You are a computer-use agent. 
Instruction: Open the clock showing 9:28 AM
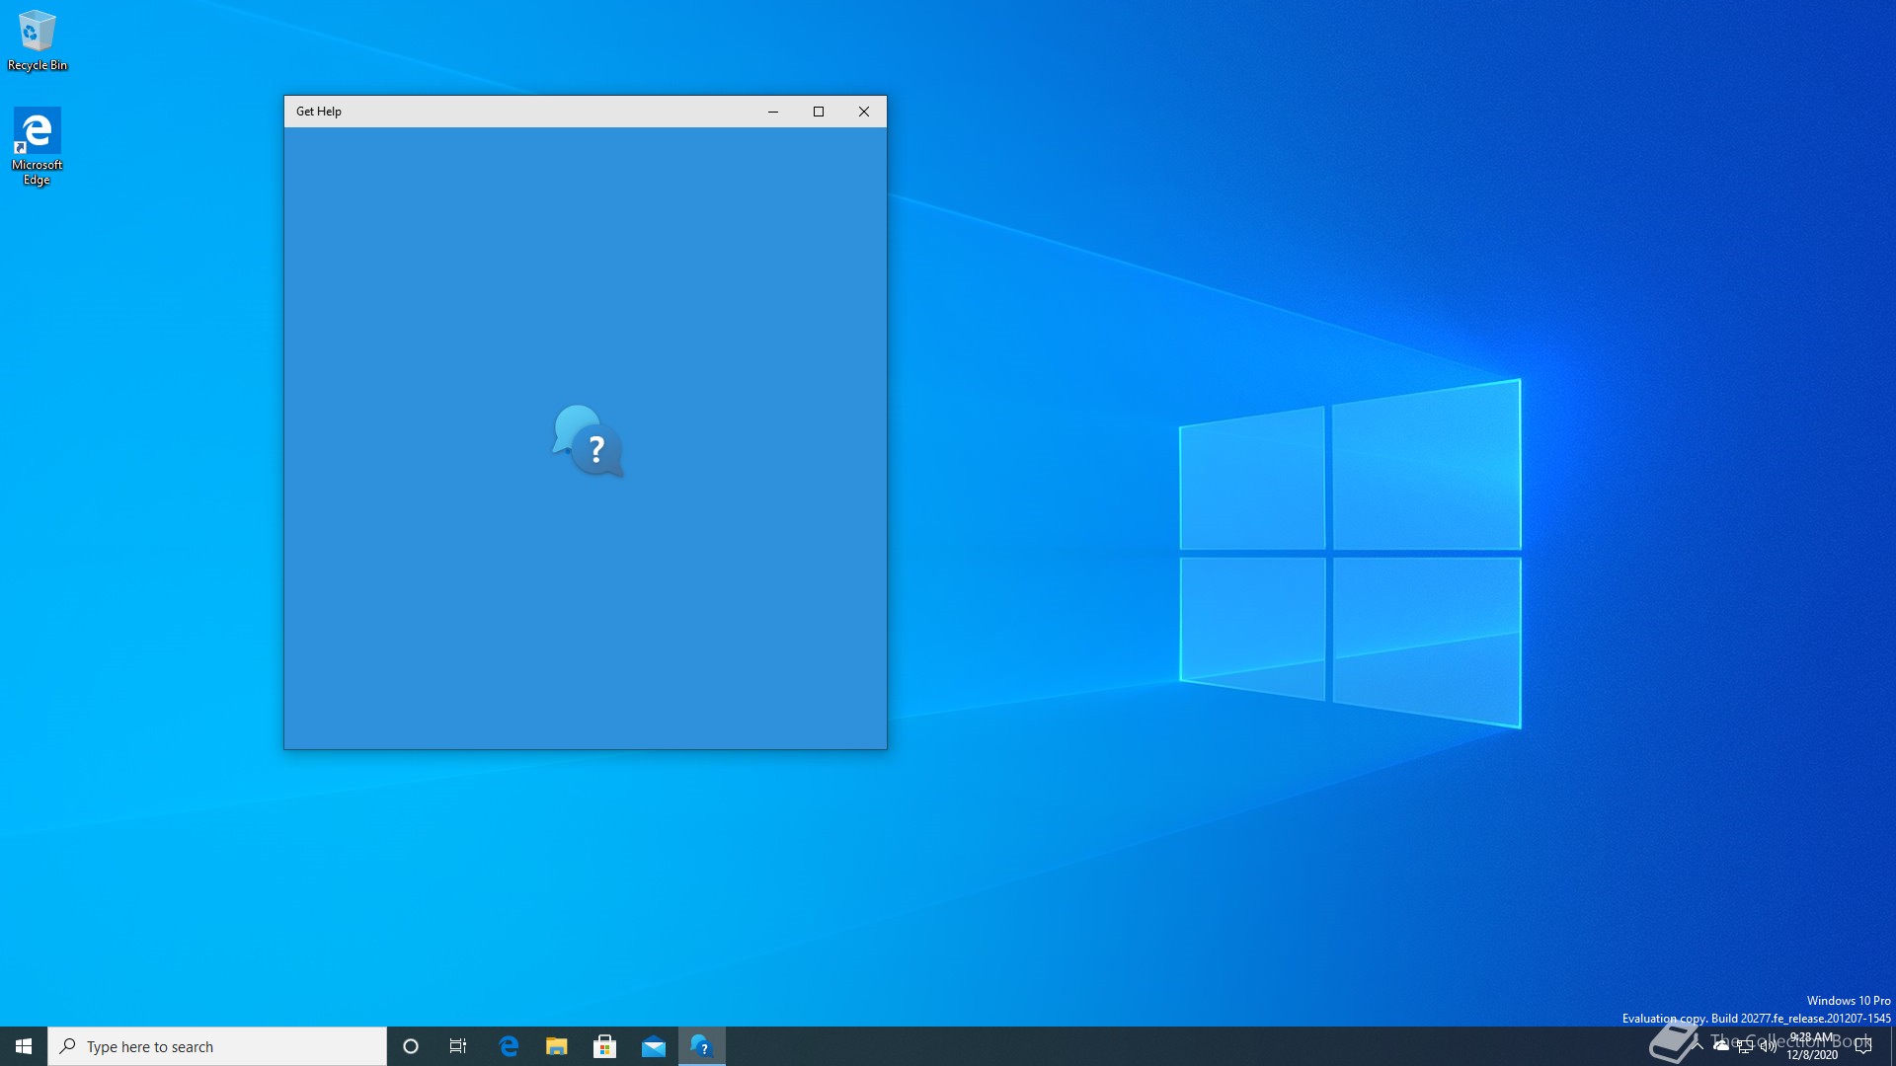click(1812, 1046)
